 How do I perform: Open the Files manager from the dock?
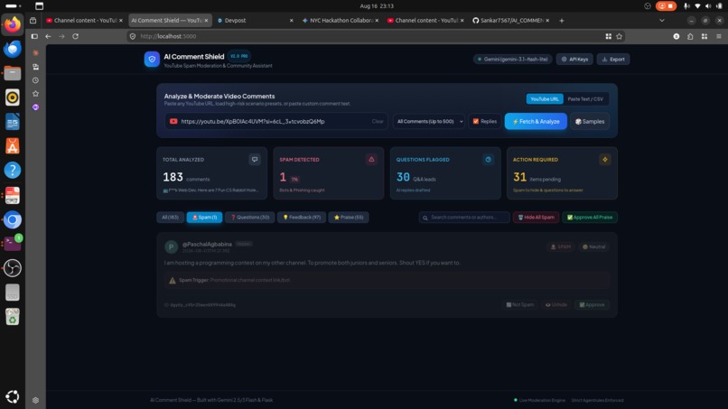click(x=13, y=73)
